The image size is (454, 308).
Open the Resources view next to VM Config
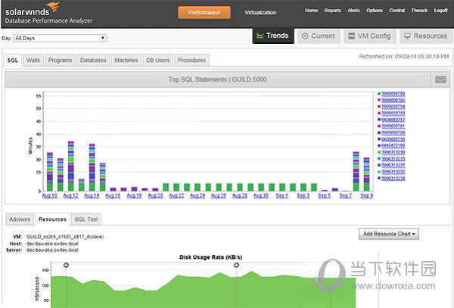[426, 36]
